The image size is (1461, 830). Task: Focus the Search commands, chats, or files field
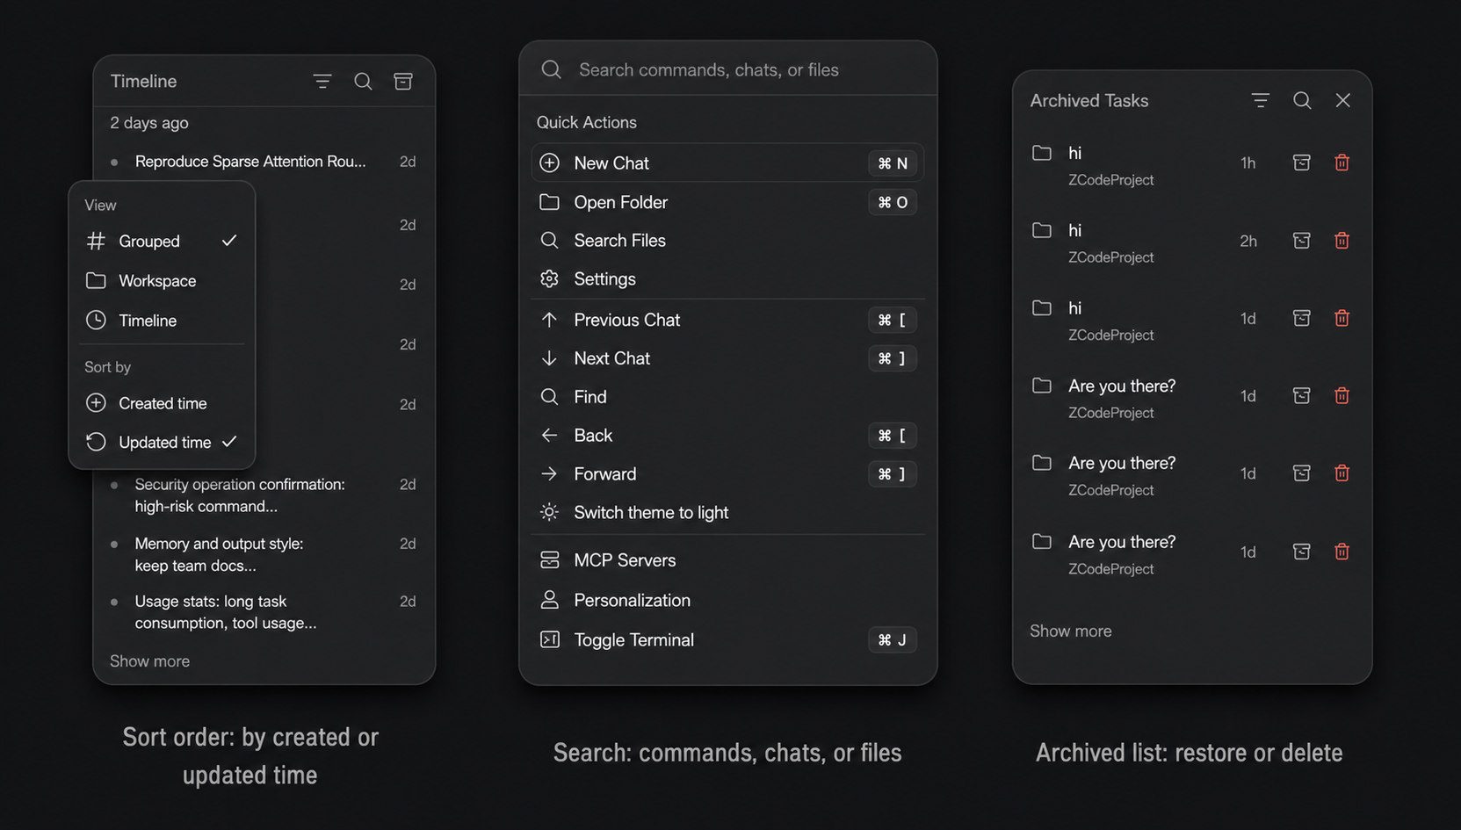tap(727, 69)
